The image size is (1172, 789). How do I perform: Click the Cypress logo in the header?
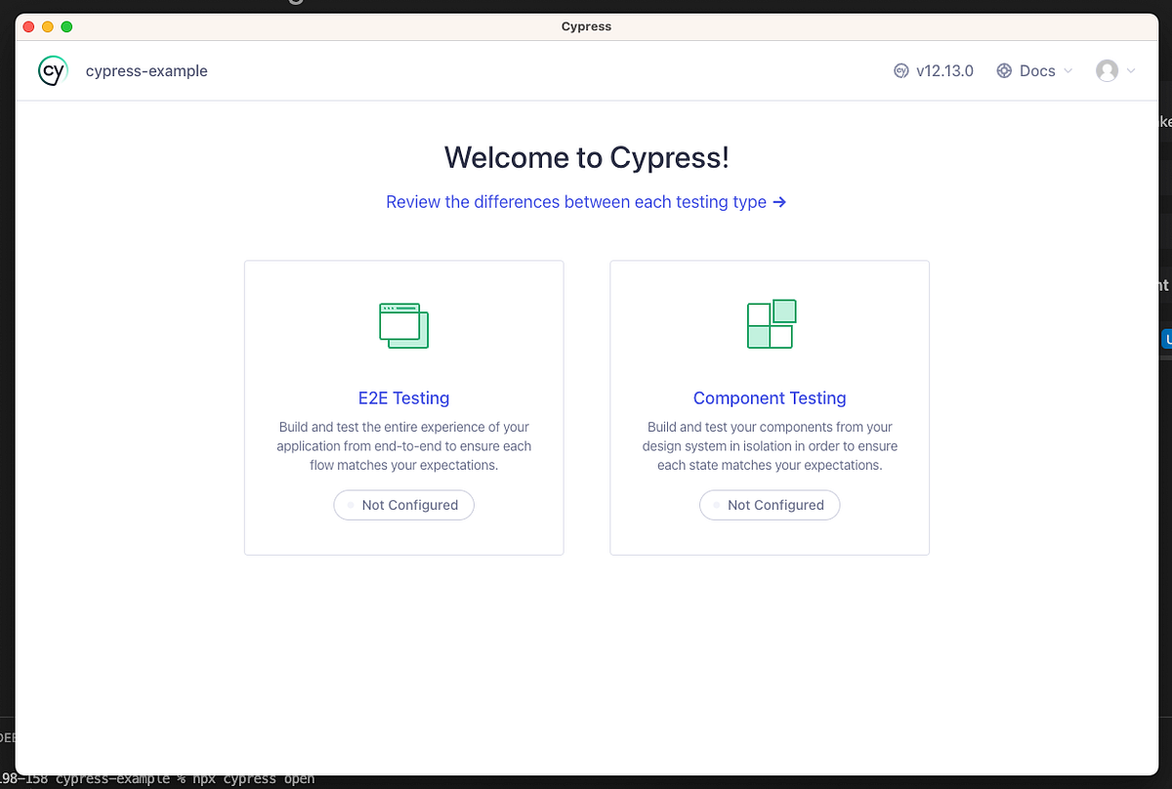pyautogui.click(x=52, y=70)
